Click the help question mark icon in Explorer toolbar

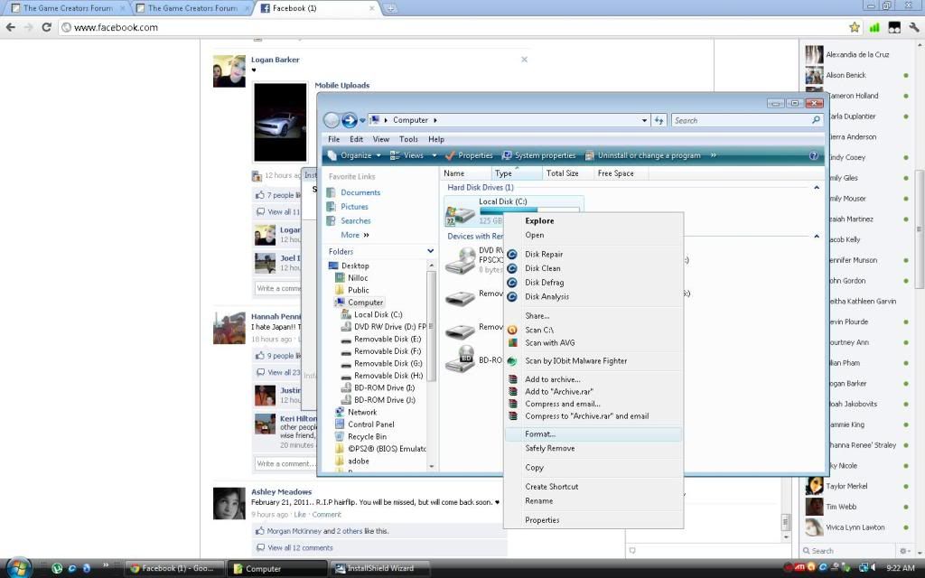point(814,155)
